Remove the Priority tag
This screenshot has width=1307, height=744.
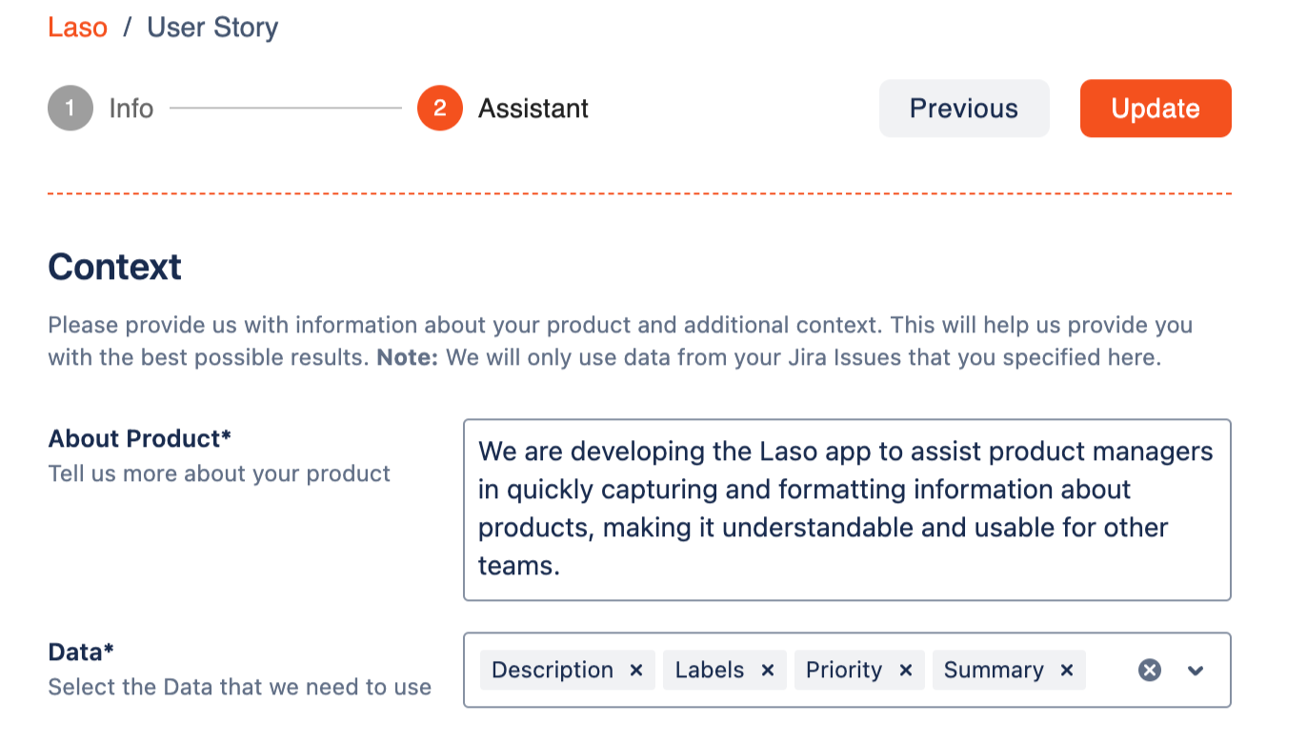906,671
